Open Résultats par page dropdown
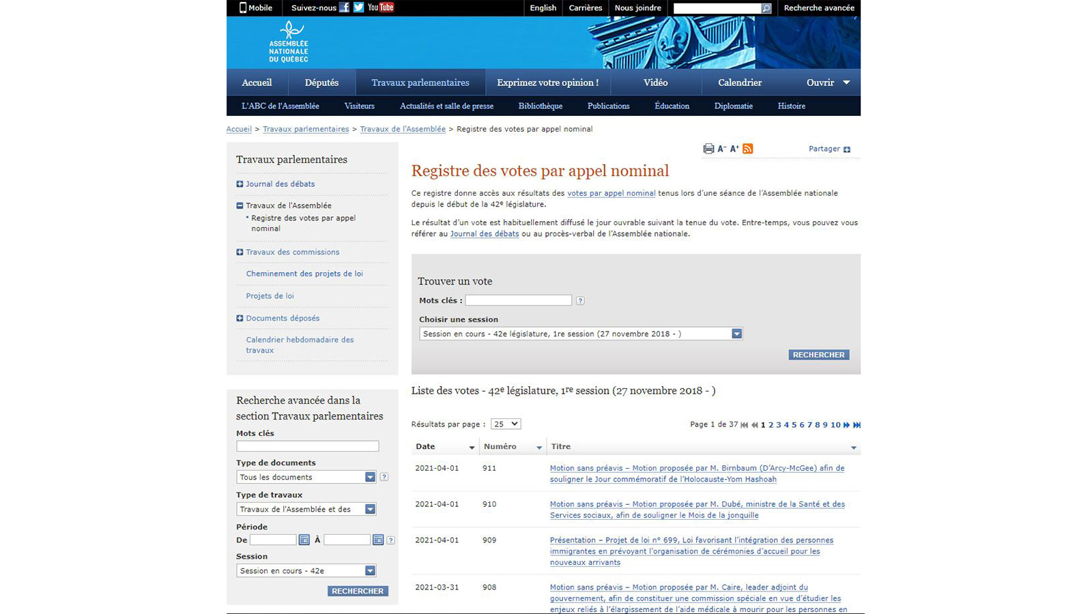 point(506,424)
